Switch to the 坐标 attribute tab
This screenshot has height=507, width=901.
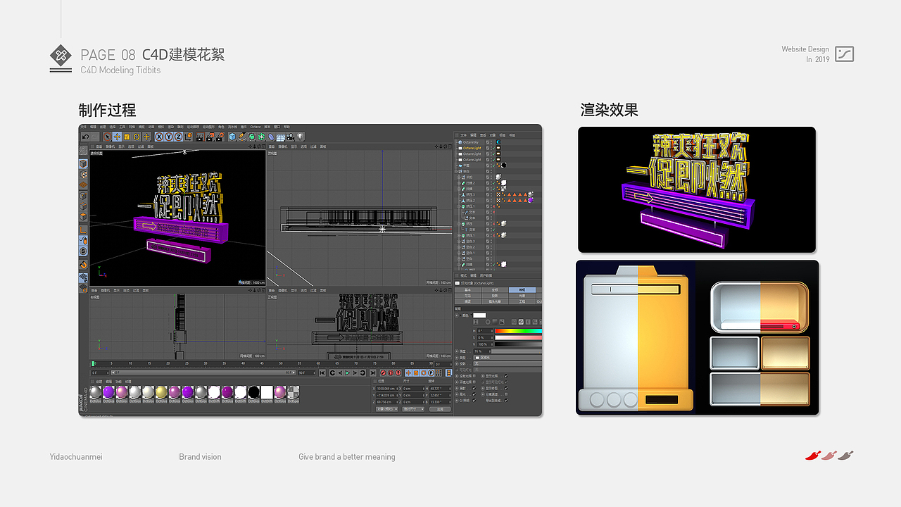495,290
